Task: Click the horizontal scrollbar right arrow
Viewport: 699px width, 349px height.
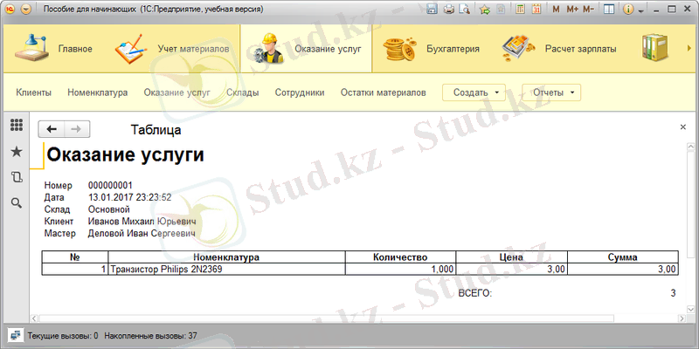Action: [x=682, y=318]
